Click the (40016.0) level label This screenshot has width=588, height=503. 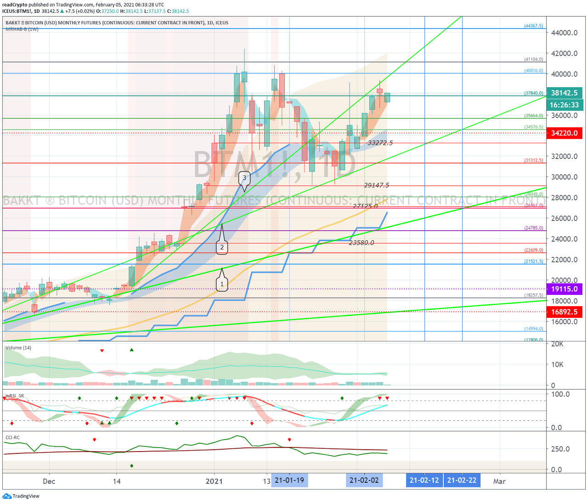pos(534,71)
